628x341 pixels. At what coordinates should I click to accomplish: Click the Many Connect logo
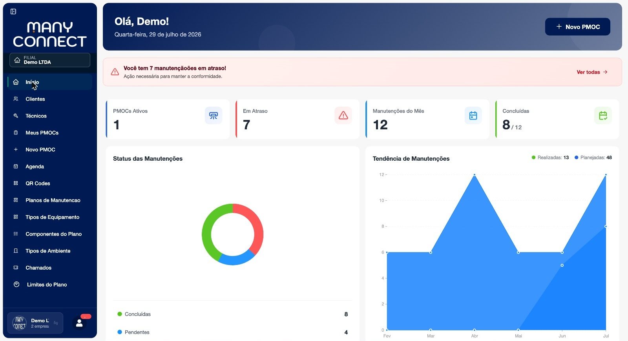pyautogui.click(x=50, y=34)
